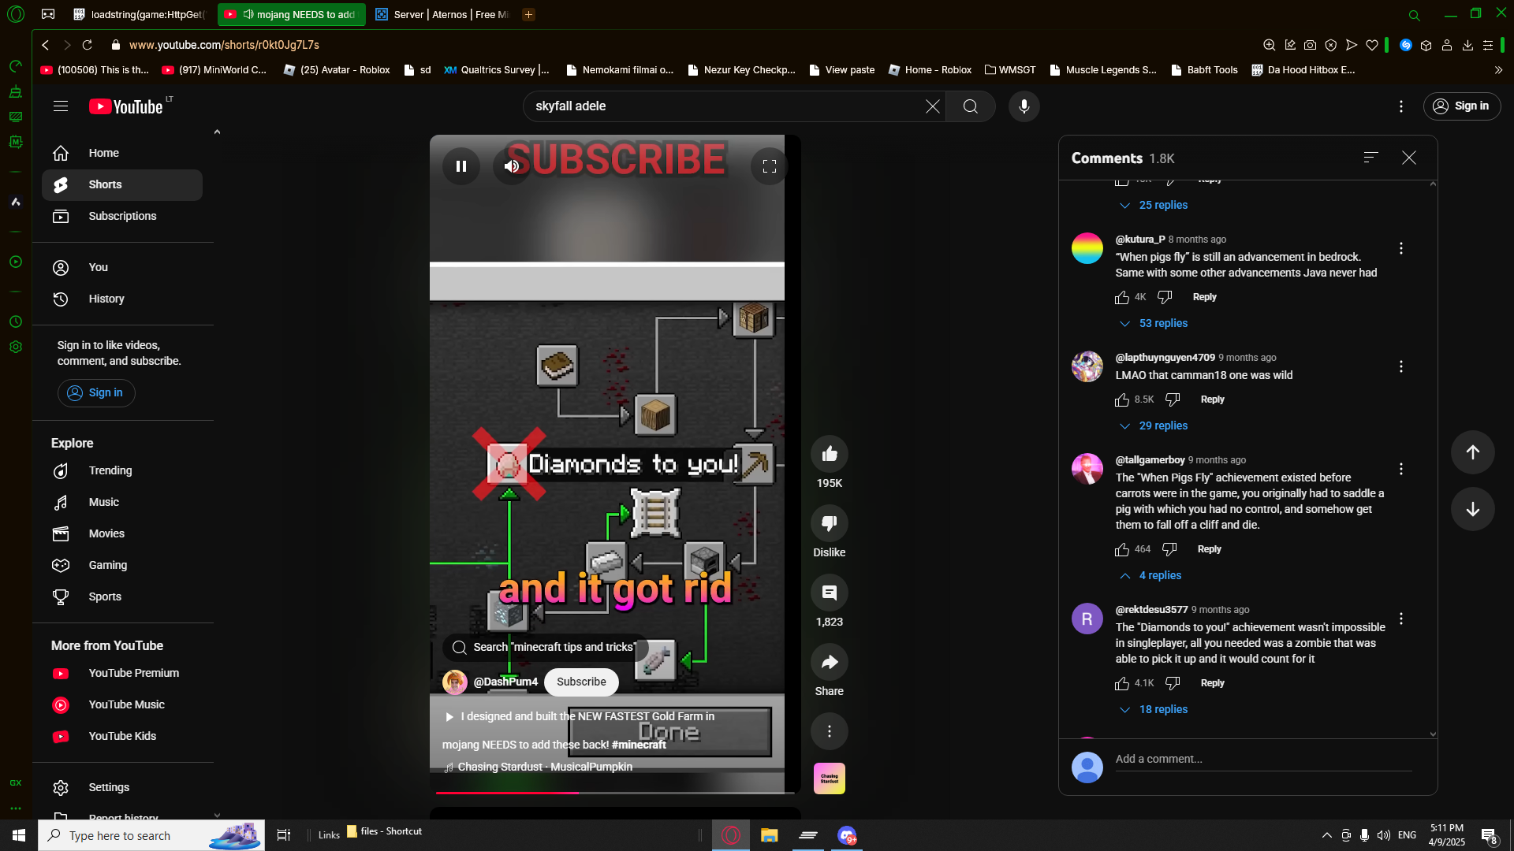Collapse 4 replies under tallgamerboy comment
The height and width of the screenshot is (851, 1514).
tap(1150, 575)
